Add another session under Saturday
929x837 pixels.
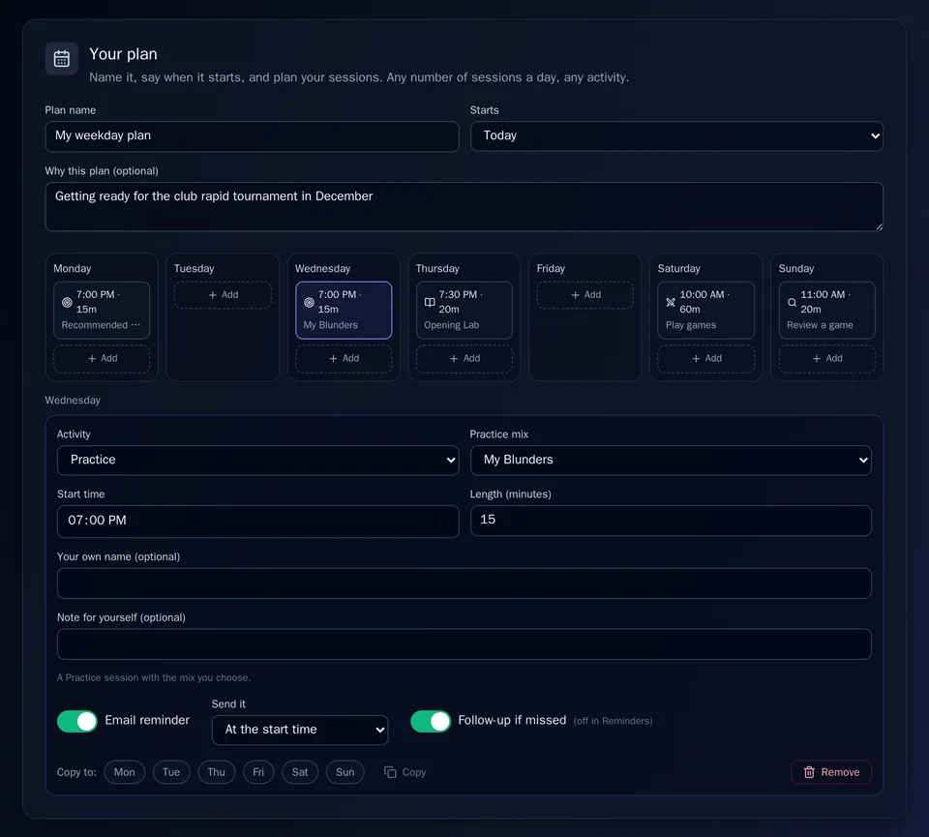705,358
